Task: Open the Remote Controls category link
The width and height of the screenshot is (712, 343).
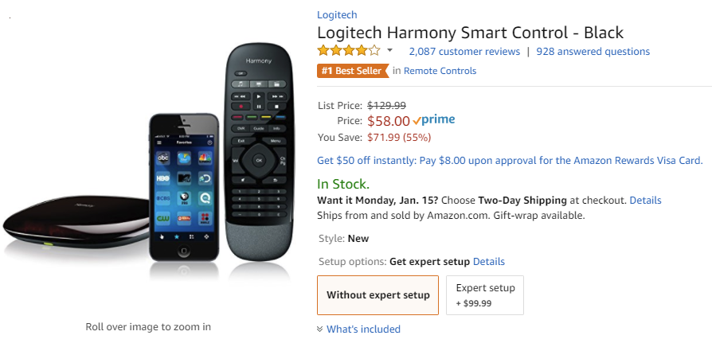Action: coord(440,71)
